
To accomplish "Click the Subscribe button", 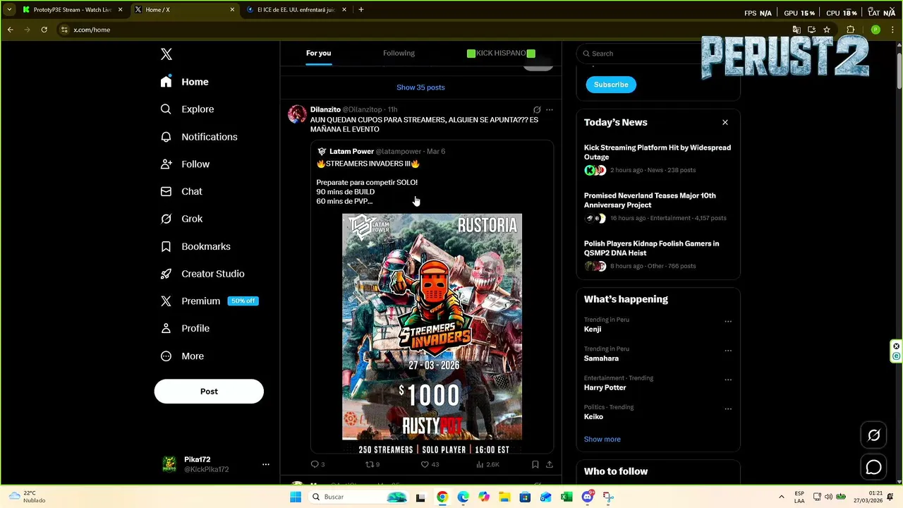I will click(x=611, y=85).
